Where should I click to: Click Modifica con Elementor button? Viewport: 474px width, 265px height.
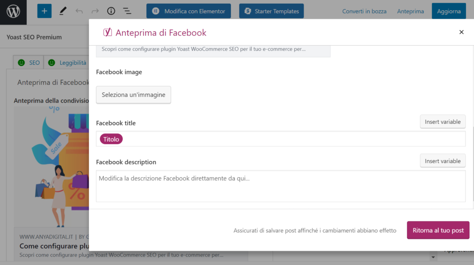tap(188, 11)
